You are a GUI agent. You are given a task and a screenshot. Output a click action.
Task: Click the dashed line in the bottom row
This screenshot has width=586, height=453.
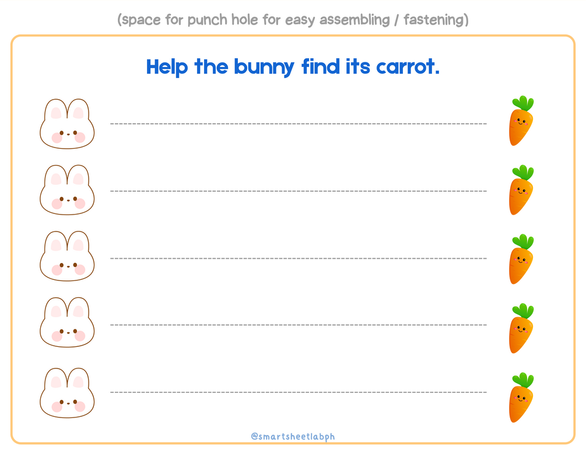[298, 392]
